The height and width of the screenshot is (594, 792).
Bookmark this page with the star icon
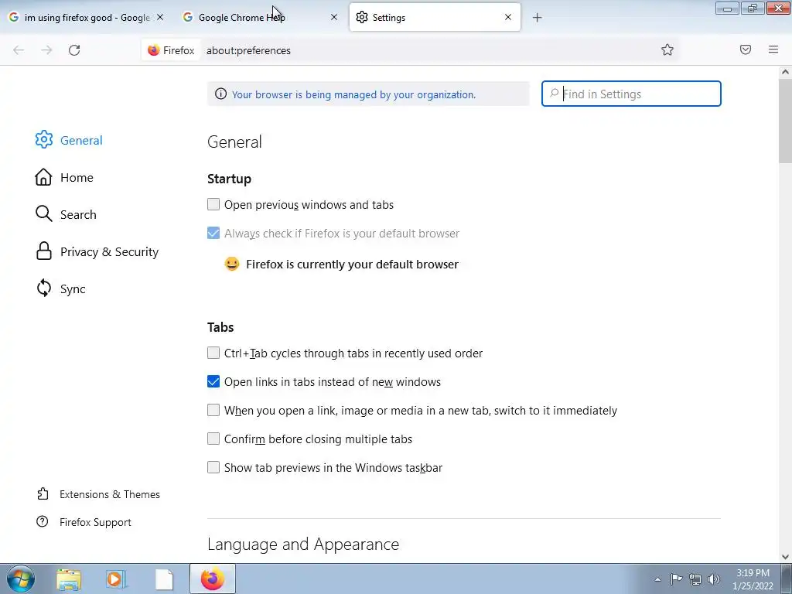pos(667,49)
